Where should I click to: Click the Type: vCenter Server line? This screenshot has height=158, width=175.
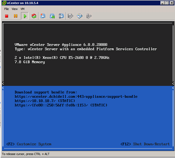86,49
